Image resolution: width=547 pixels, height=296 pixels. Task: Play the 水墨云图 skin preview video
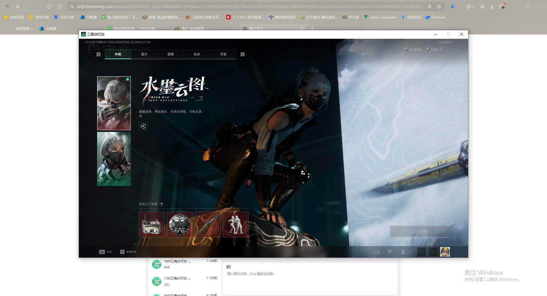coord(143,126)
